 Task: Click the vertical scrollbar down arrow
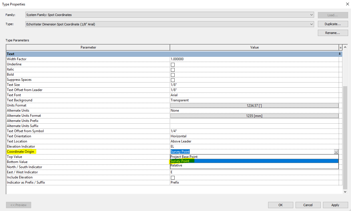[345, 192]
